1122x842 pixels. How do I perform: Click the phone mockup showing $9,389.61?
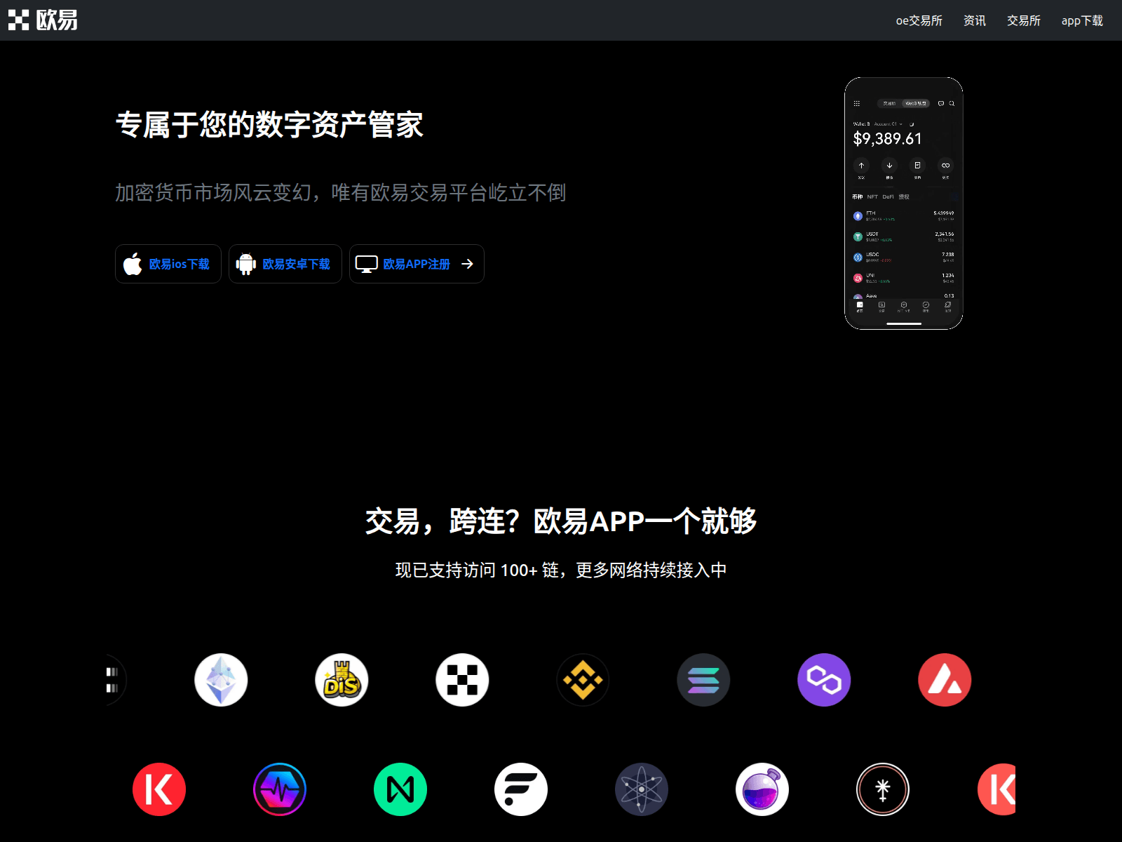pos(903,203)
